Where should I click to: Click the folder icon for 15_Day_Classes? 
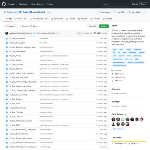tap(7, 99)
